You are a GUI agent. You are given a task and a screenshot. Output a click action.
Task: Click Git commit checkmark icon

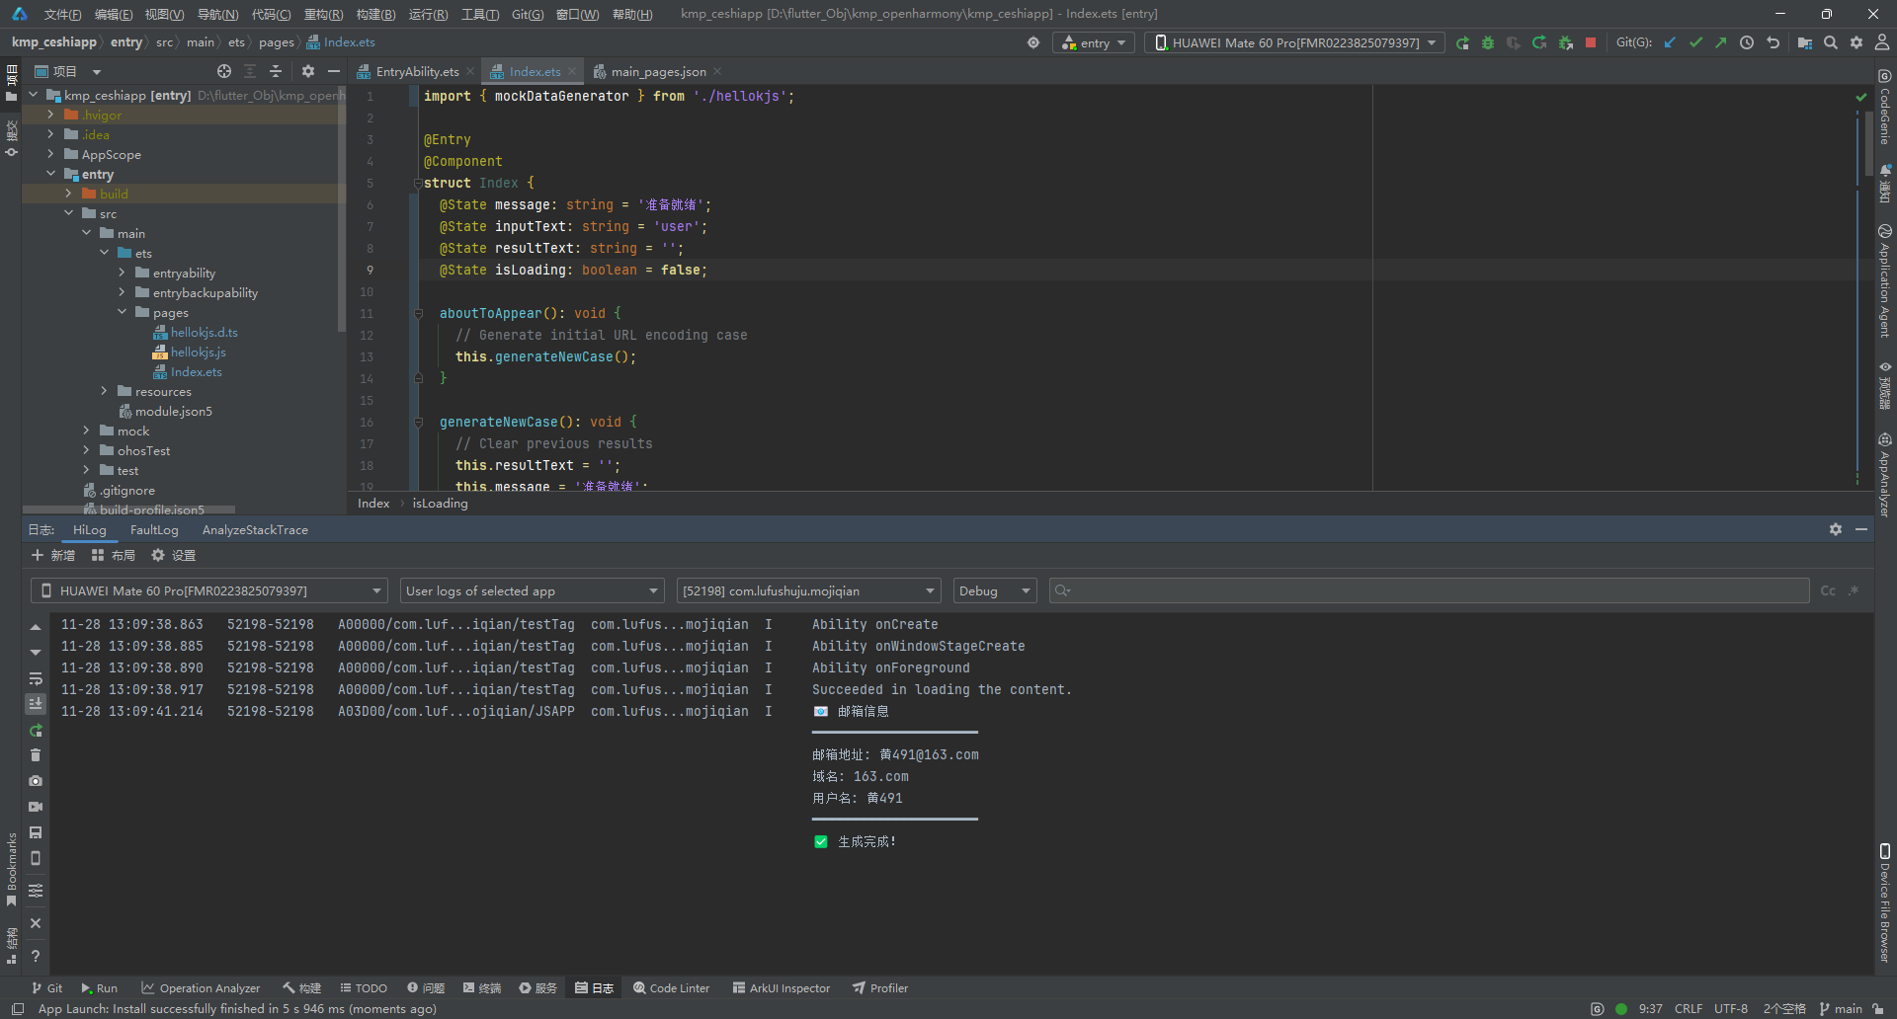tap(1695, 42)
